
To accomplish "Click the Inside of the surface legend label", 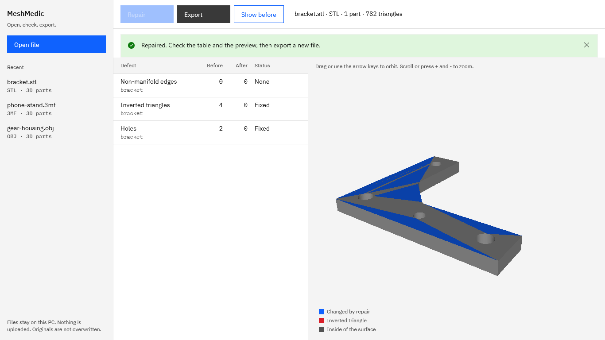I will (351, 329).
